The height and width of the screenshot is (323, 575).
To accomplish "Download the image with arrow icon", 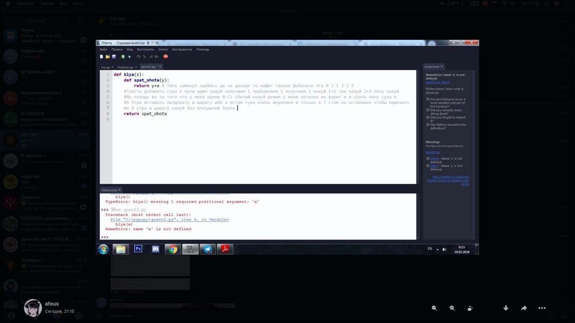I will point(506,308).
